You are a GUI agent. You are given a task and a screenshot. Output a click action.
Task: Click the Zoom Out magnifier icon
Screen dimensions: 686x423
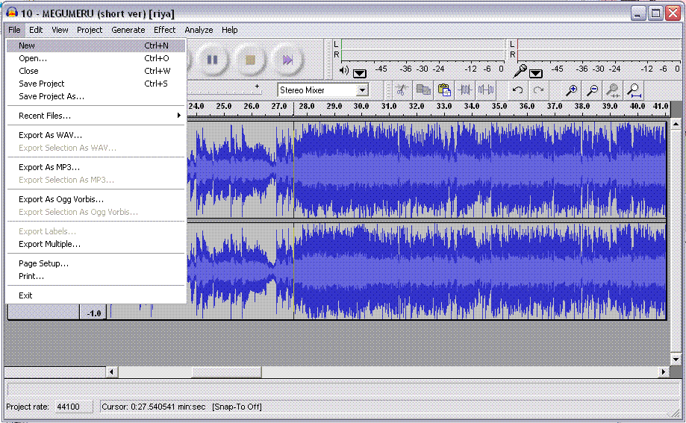point(592,90)
